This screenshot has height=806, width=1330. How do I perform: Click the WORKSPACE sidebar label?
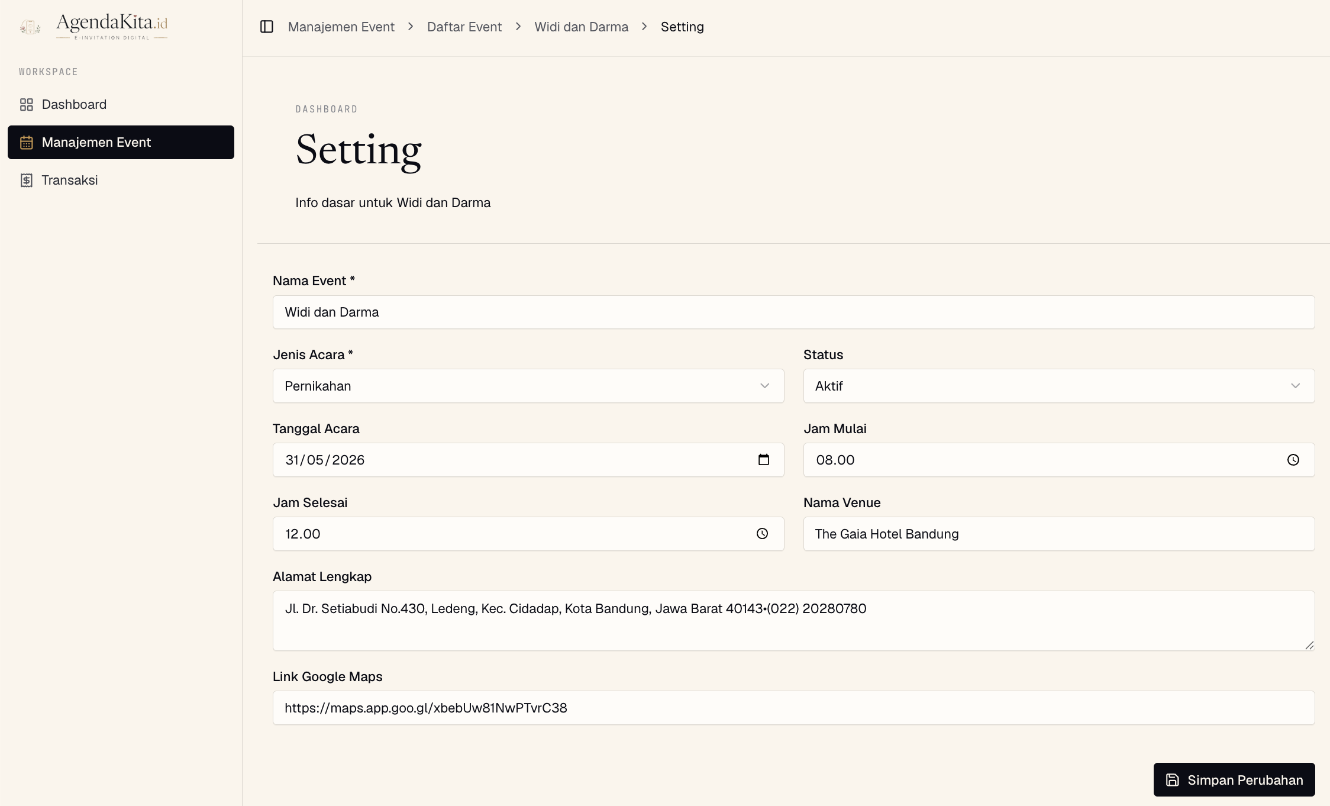tap(49, 72)
